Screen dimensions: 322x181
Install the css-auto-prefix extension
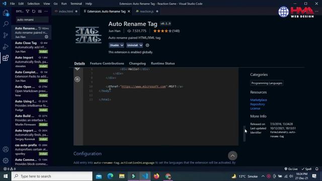click(43, 154)
